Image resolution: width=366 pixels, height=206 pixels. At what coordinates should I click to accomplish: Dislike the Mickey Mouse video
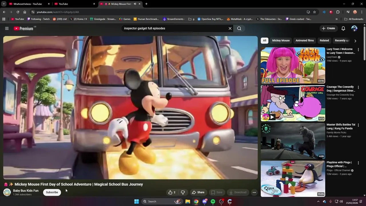coord(183,192)
